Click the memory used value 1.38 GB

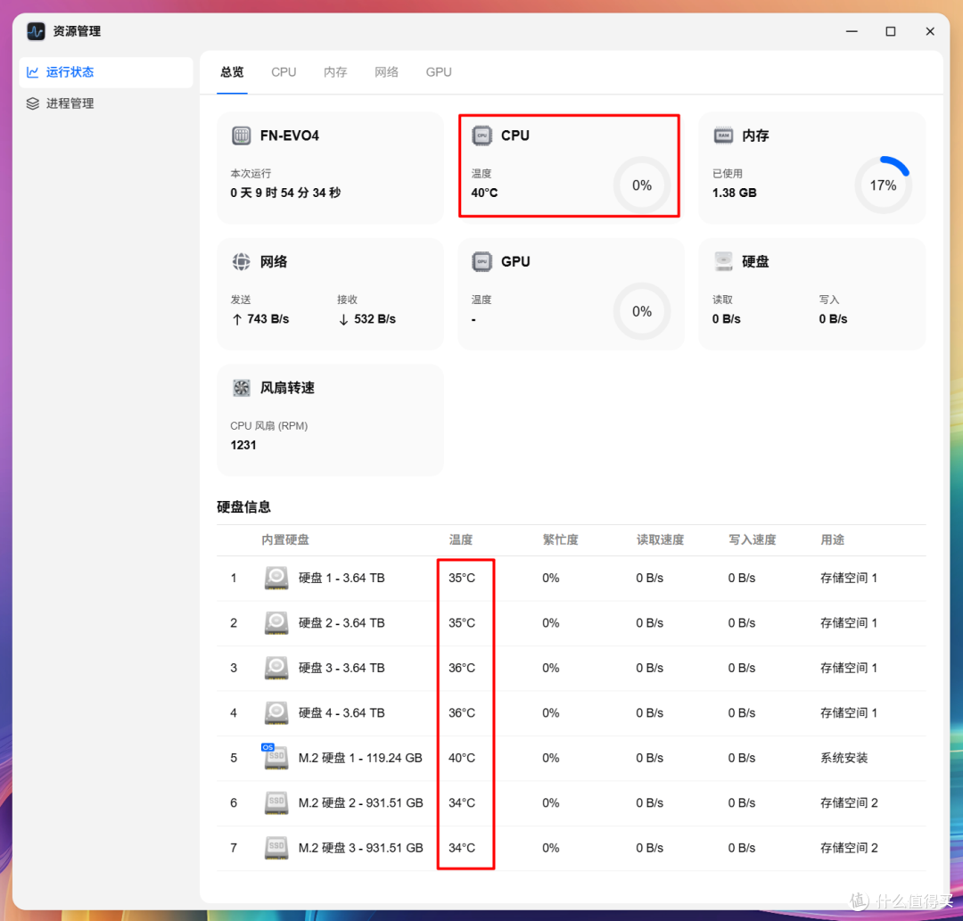[734, 193]
